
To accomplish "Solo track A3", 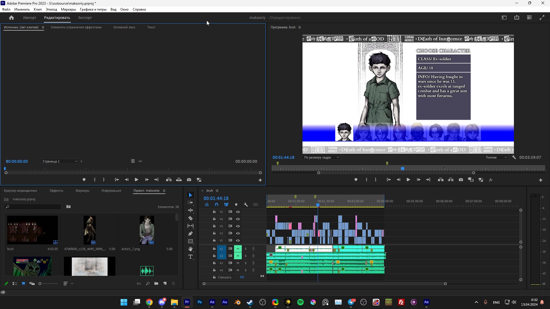I will coord(245,263).
